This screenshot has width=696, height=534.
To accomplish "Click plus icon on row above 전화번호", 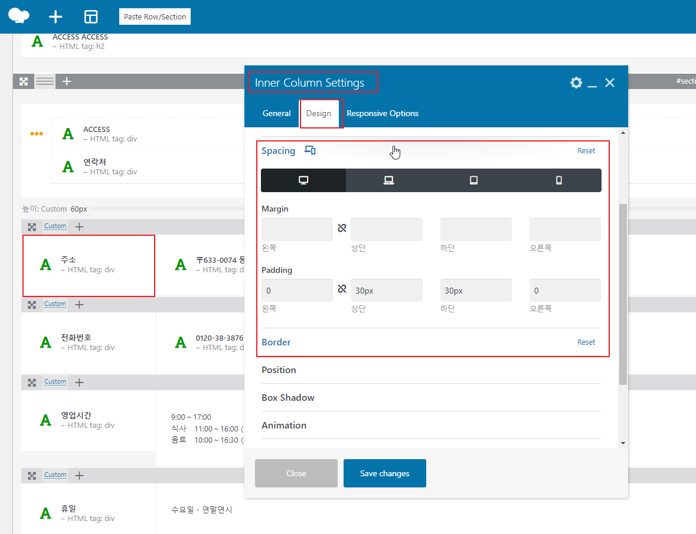I will point(79,305).
